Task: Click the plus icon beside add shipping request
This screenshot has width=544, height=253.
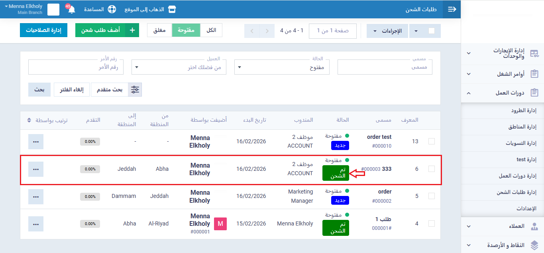Action: click(132, 30)
